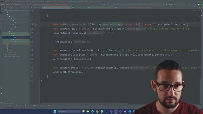Open Visual Studio from the taskbar

[111, 111]
